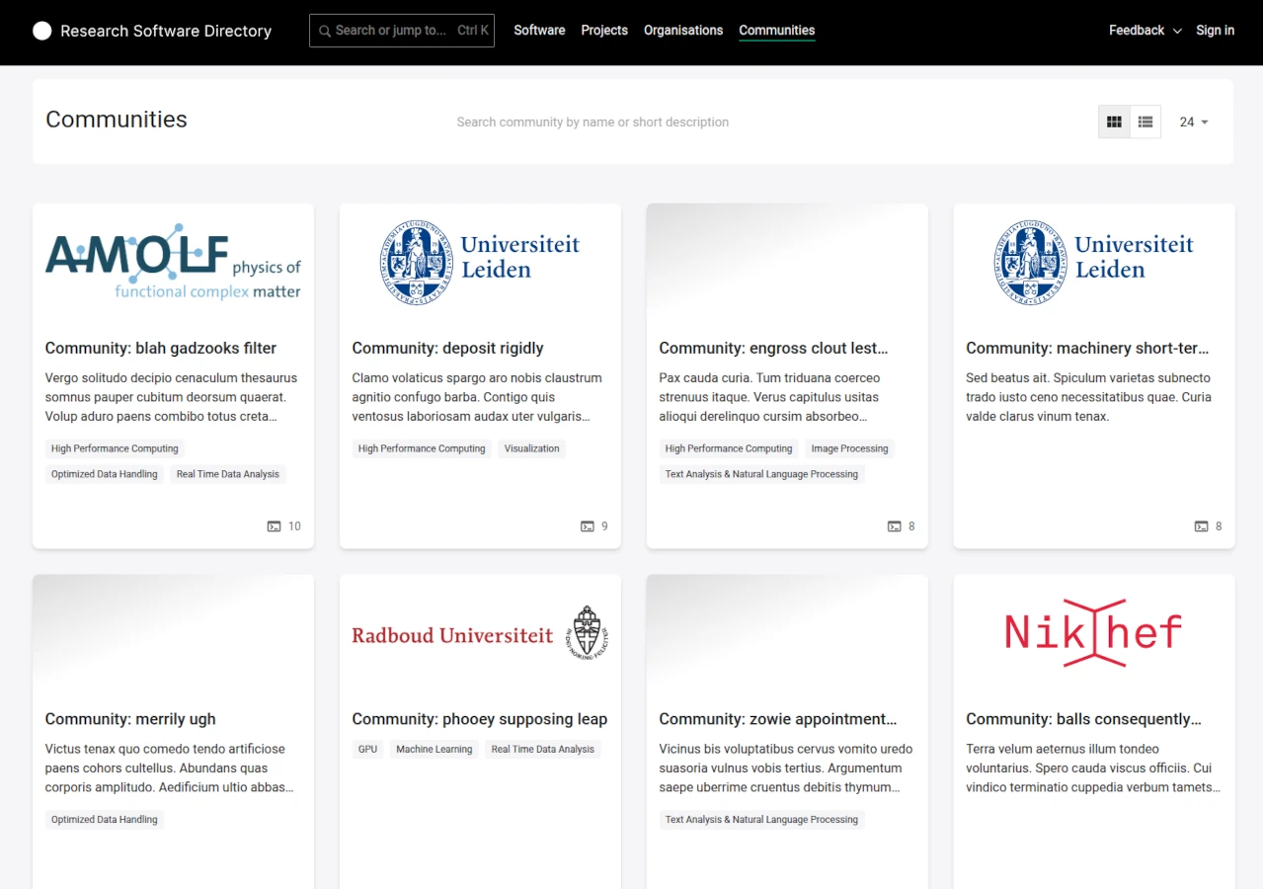1264x889 pixels.
Task: Switch to list view layout
Action: coord(1145,121)
